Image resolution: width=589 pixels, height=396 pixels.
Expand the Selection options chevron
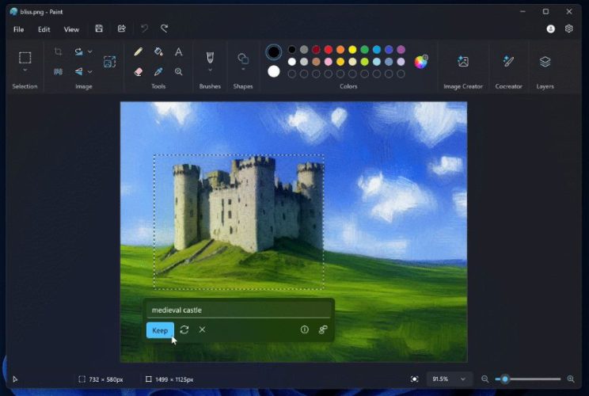pyautogui.click(x=25, y=70)
